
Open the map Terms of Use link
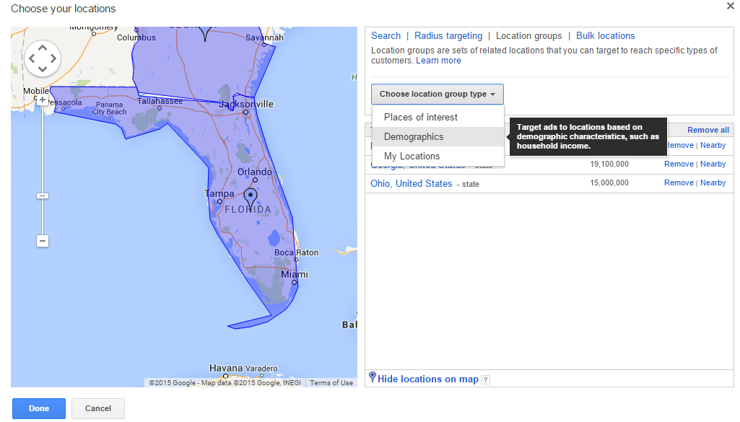pos(331,383)
